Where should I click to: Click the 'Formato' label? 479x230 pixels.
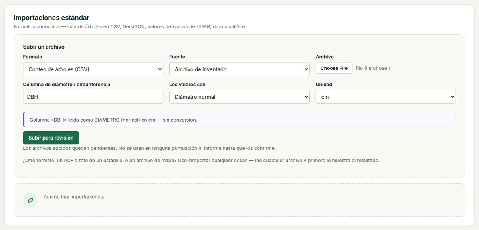[32, 57]
